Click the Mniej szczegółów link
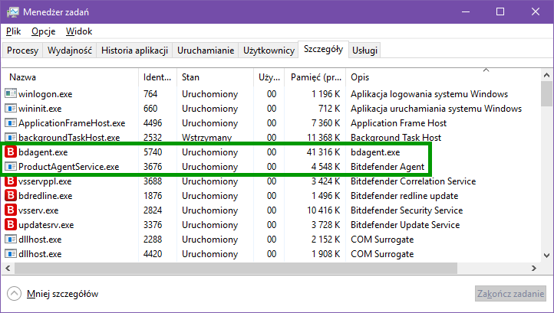 click(x=63, y=294)
